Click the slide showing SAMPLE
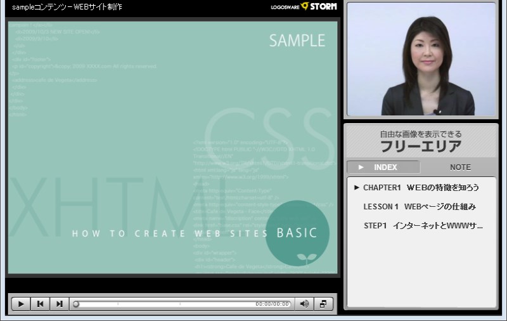 coord(172,148)
